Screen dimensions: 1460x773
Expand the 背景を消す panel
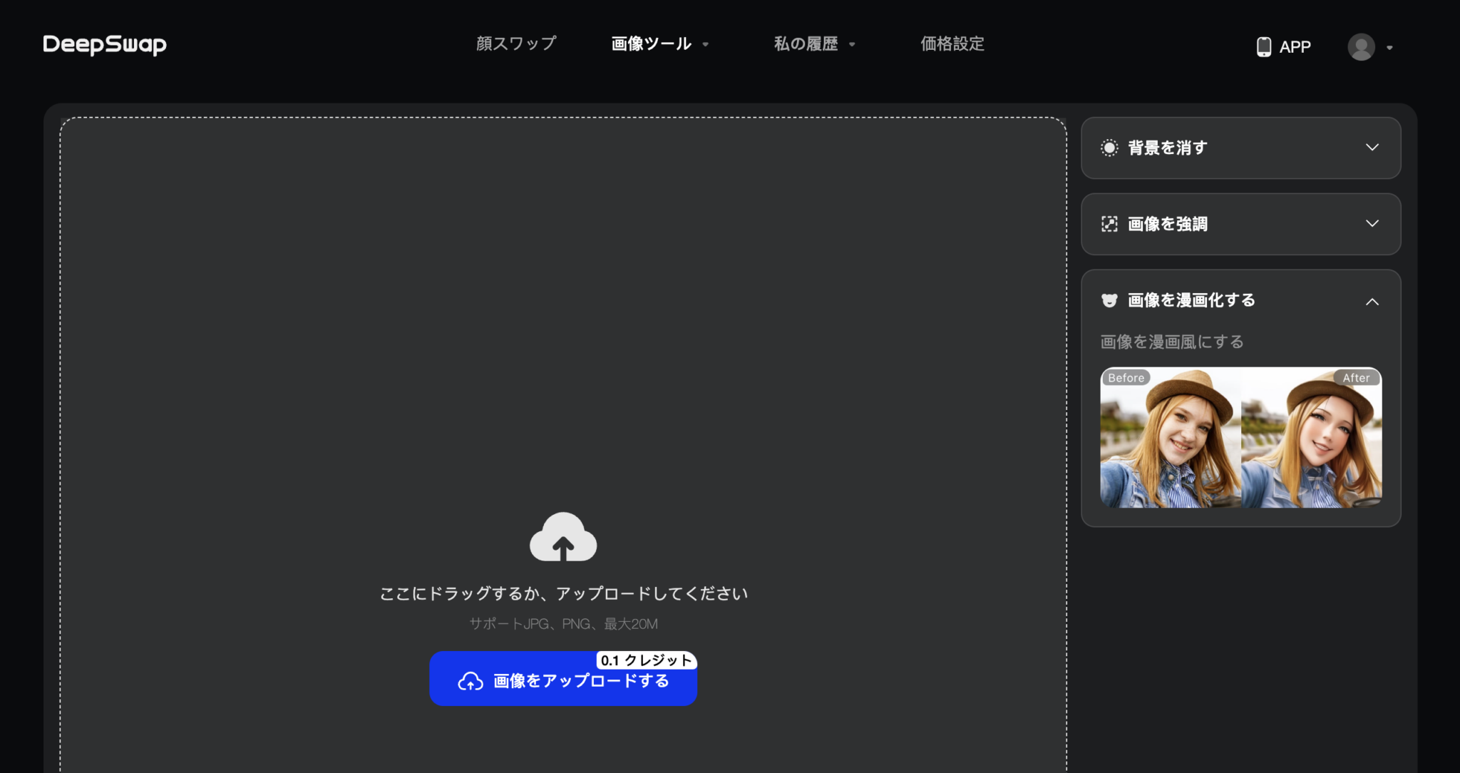(1373, 148)
